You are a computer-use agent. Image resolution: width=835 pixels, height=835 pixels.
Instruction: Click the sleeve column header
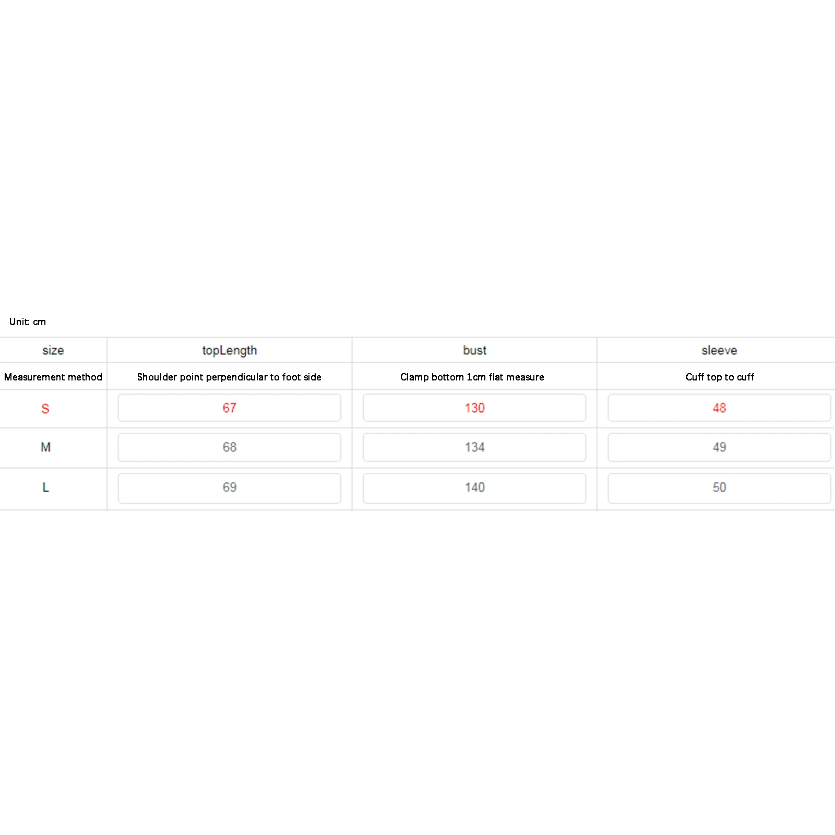pos(719,350)
